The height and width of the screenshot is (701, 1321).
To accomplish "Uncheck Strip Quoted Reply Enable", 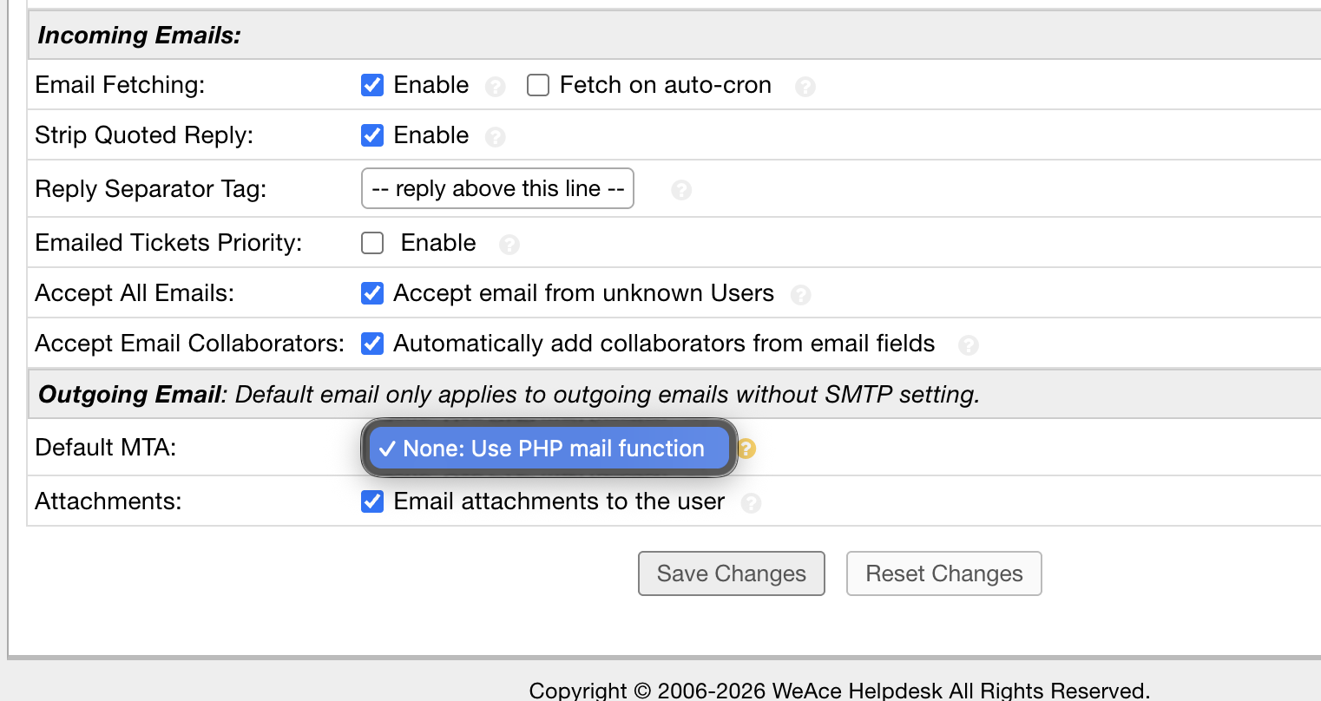I will (372, 135).
